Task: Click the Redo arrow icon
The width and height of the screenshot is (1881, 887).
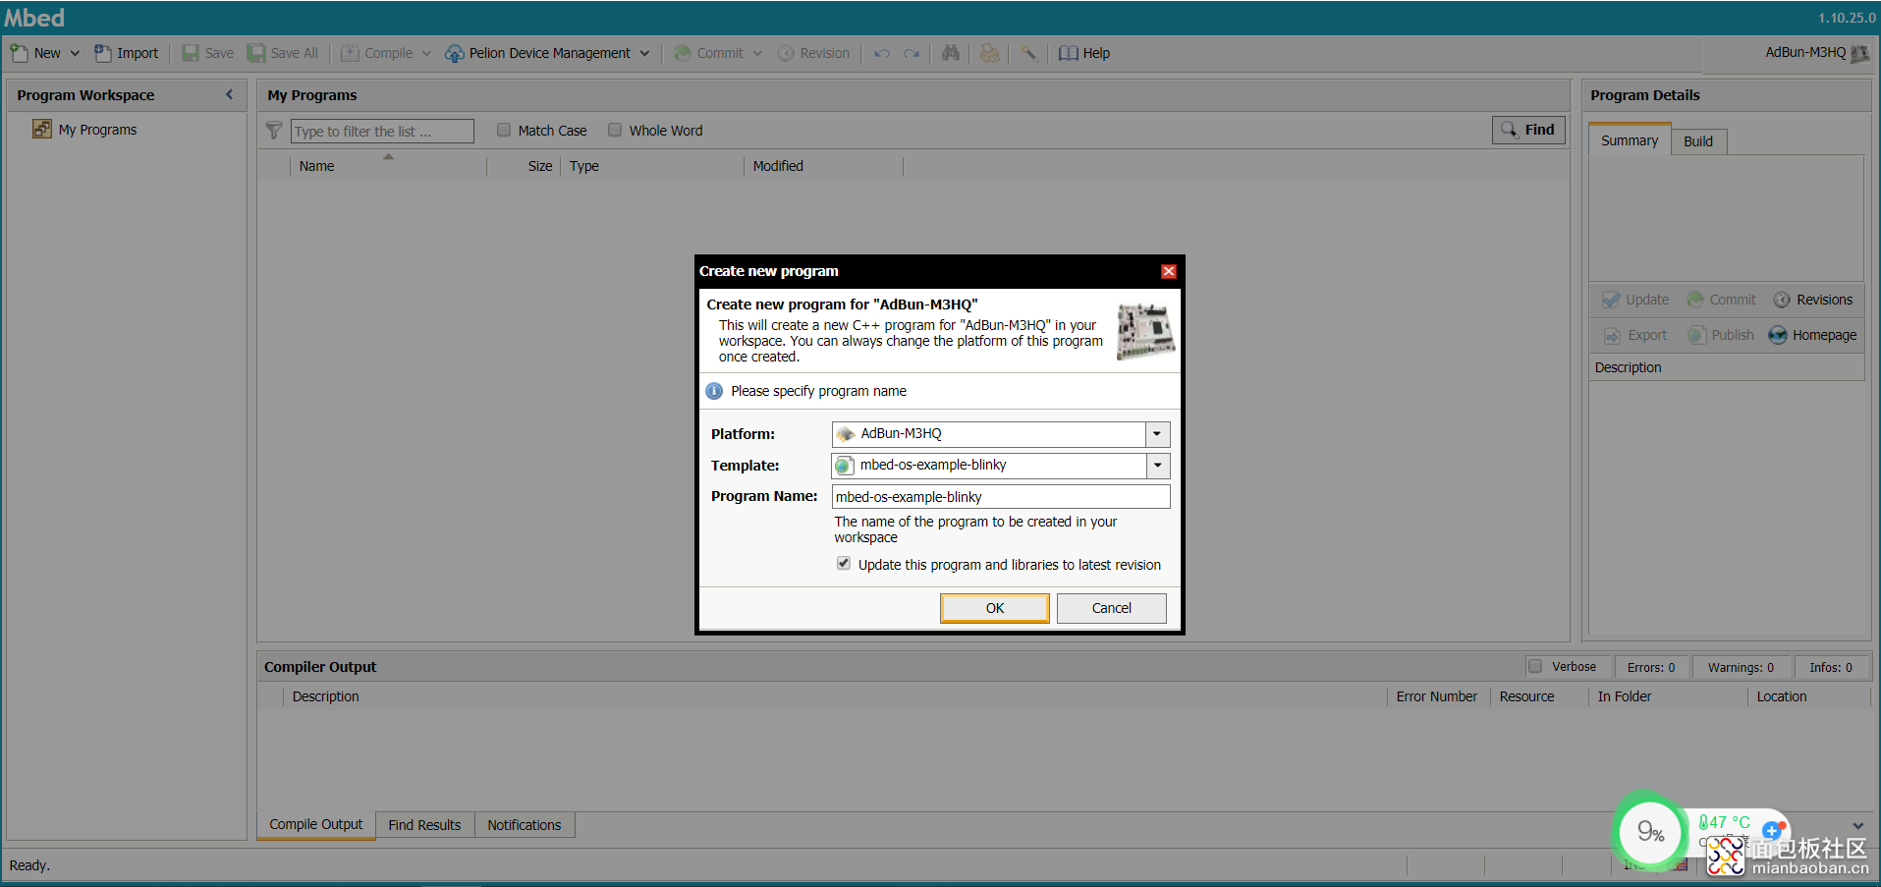Action: point(912,53)
